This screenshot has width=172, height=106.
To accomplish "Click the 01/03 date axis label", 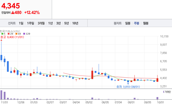I will pos(34,102).
